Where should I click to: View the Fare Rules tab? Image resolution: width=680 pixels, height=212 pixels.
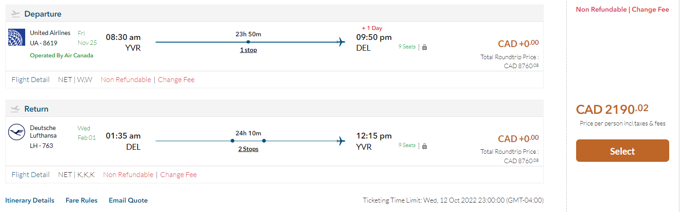click(81, 200)
